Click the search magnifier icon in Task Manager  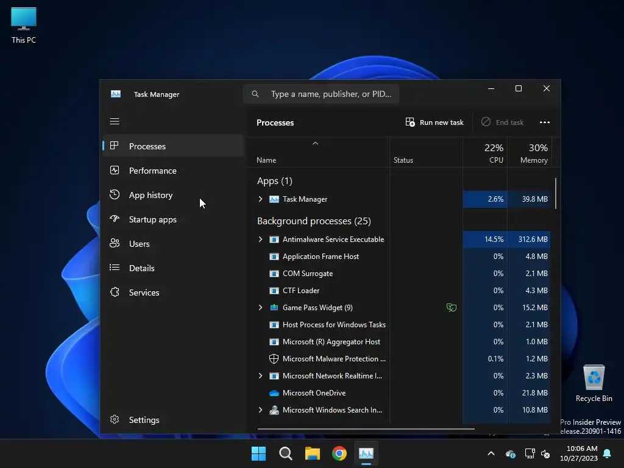pos(255,94)
